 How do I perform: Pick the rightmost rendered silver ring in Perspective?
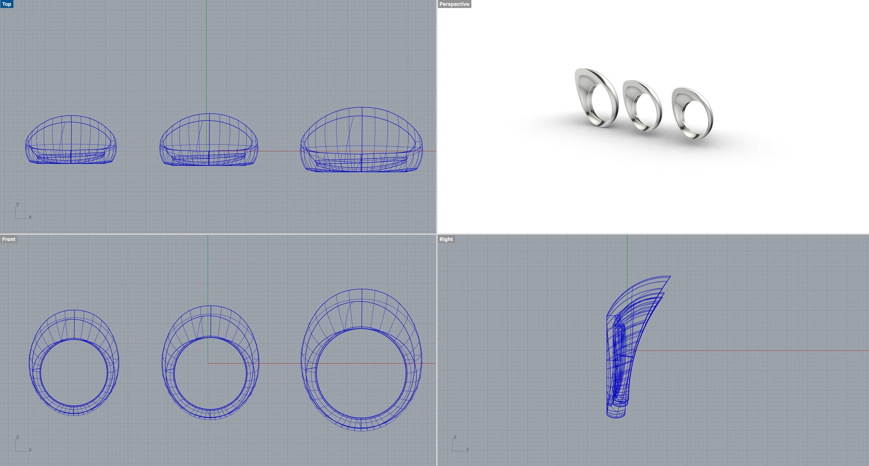click(x=692, y=113)
